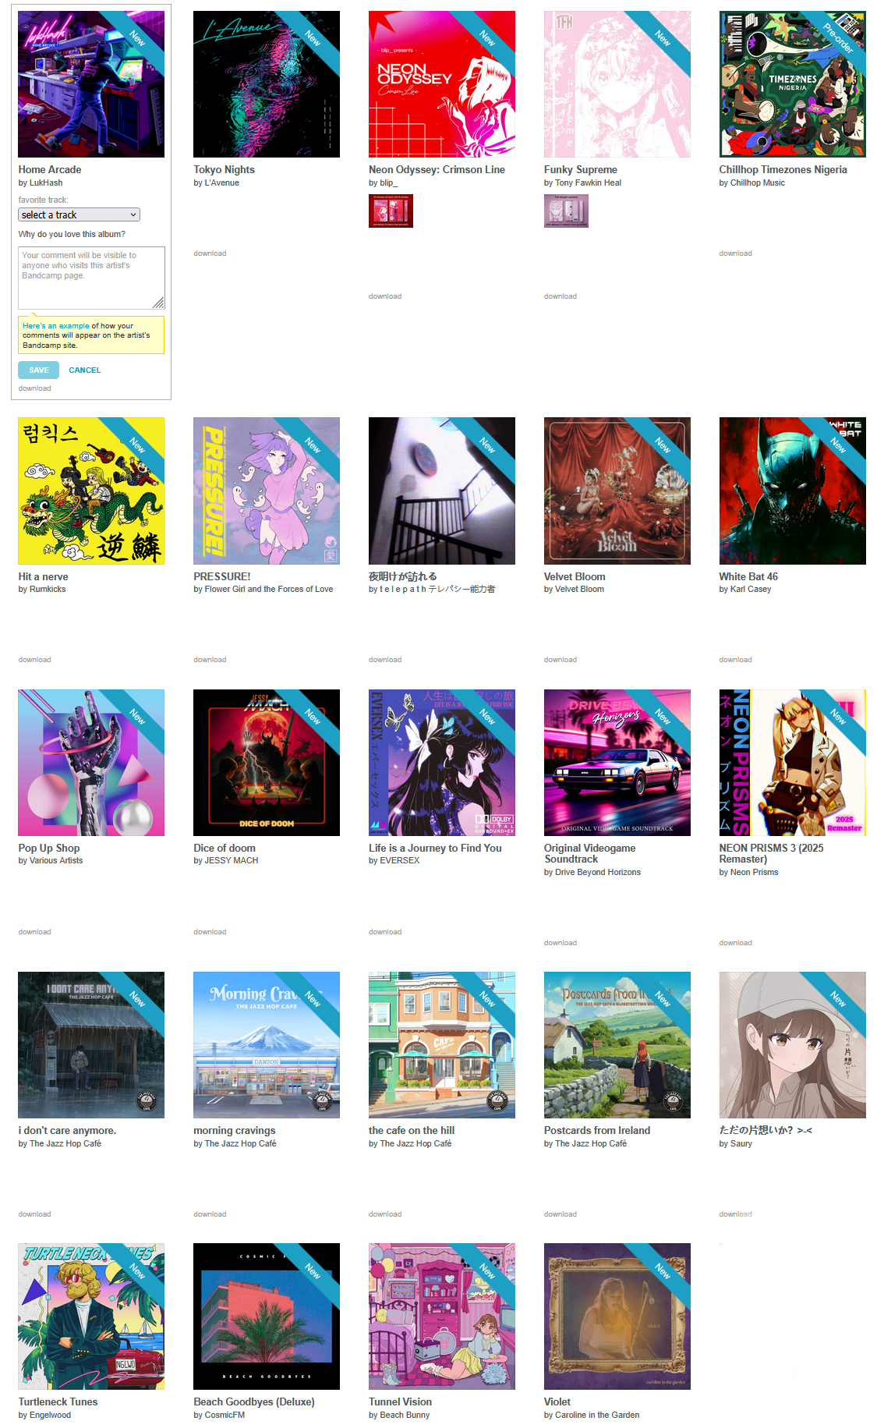Download Life is a Journey to Find You
Viewport: 877px width, 1428px height.
[x=385, y=932]
